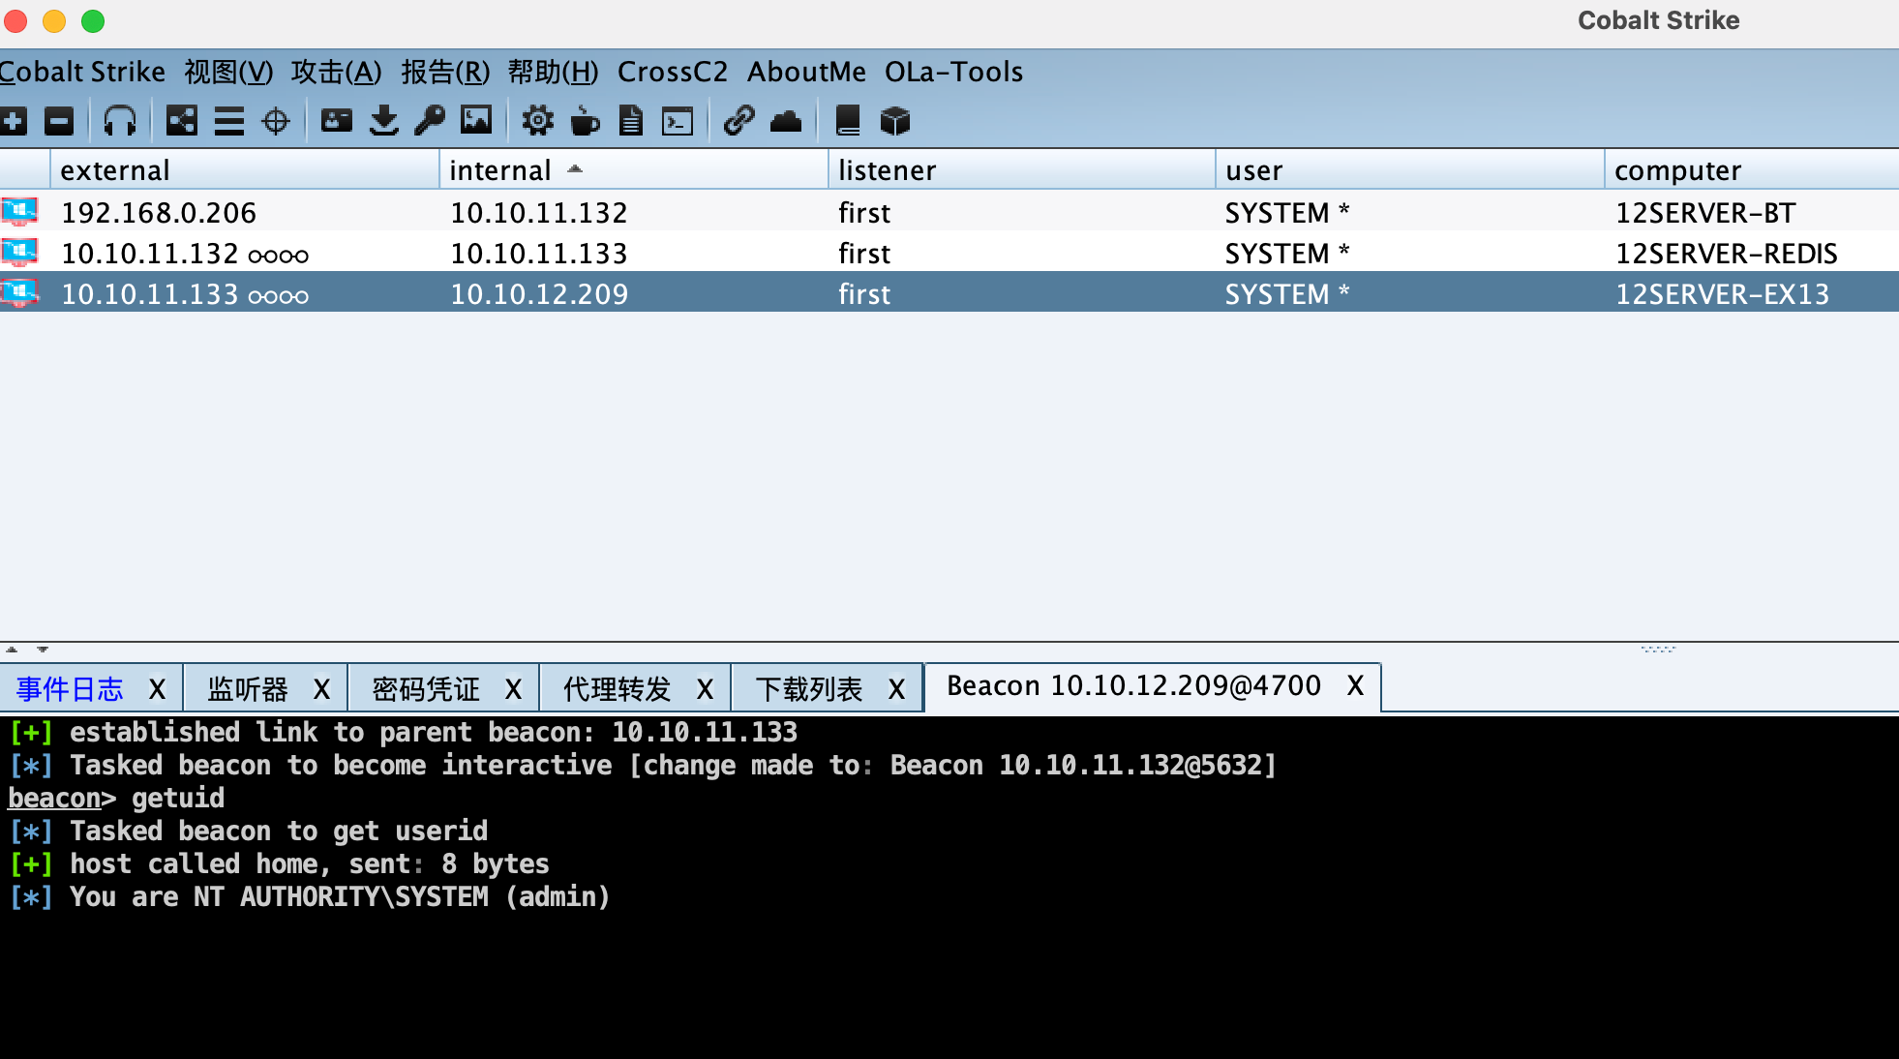Viewport: 1899px width, 1059px height.
Task: Click the cloud Manage Web Server icon
Action: [786, 121]
